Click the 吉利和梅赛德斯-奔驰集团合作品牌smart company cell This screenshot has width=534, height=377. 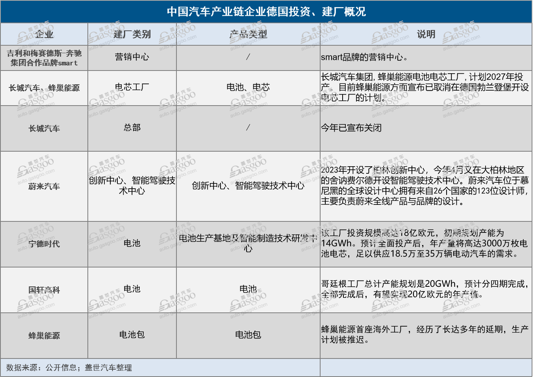tap(44, 58)
